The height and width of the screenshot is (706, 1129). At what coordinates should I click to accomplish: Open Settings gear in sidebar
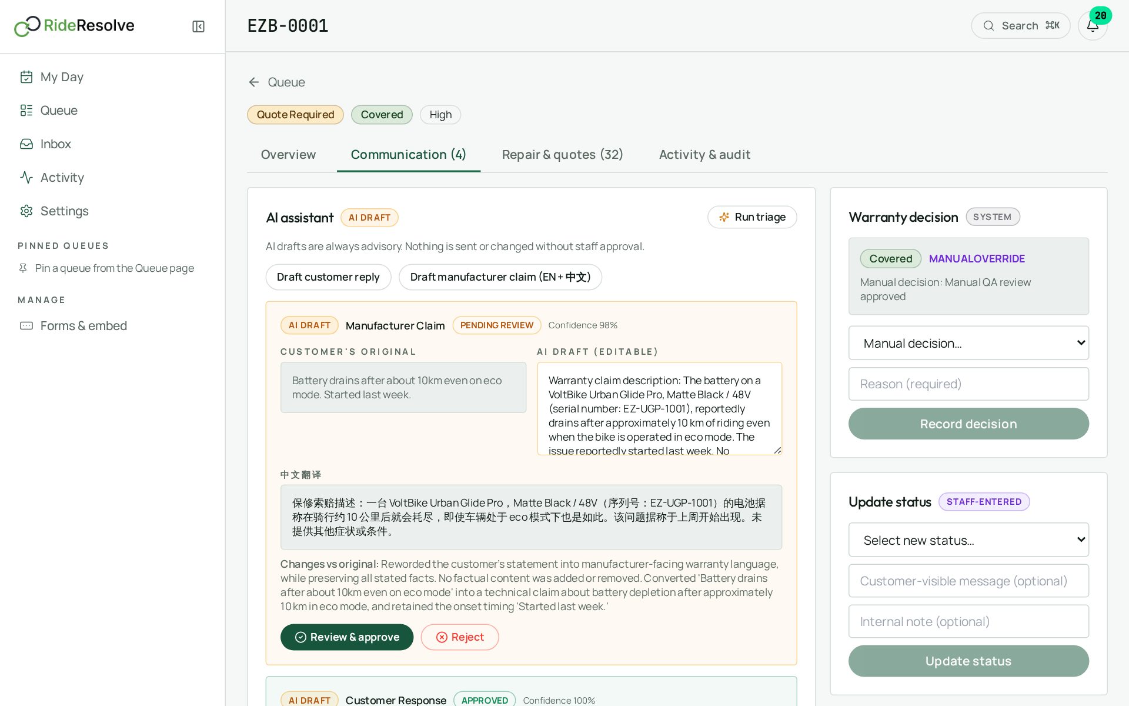point(26,211)
